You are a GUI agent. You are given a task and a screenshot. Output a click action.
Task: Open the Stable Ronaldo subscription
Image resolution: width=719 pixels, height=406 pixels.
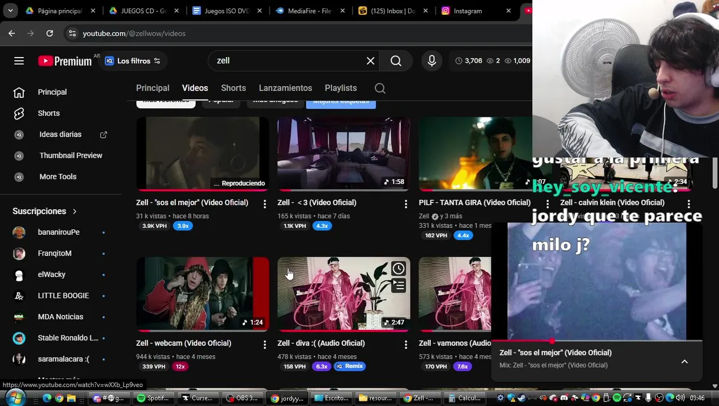click(61, 338)
